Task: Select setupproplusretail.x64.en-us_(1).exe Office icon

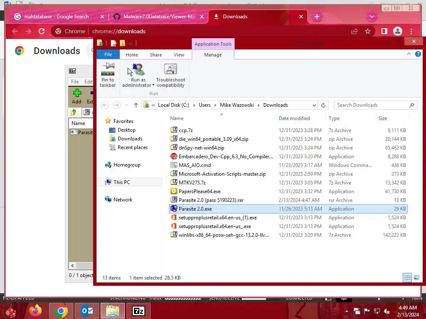Action: [174, 217]
